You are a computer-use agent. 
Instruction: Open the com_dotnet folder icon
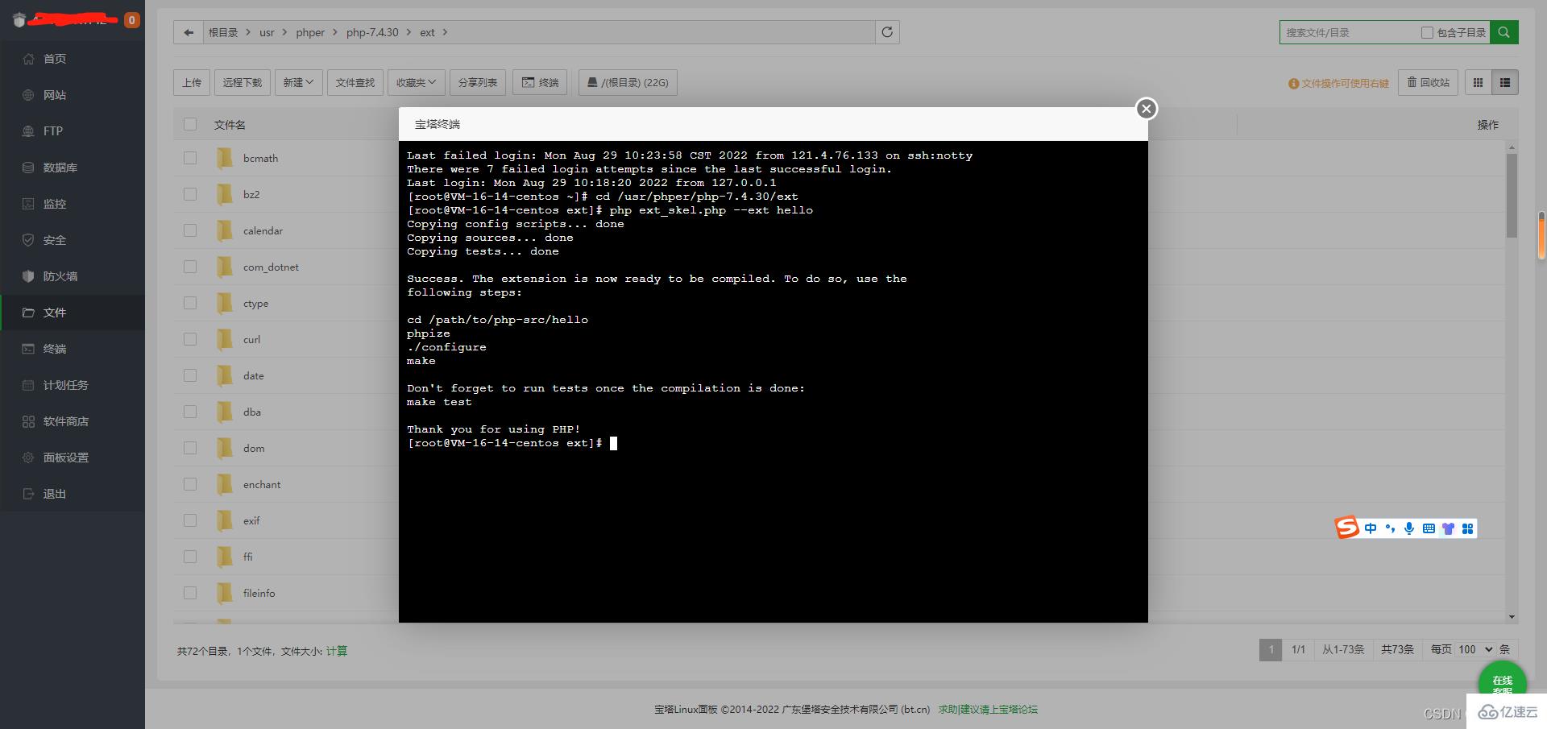tap(225, 267)
